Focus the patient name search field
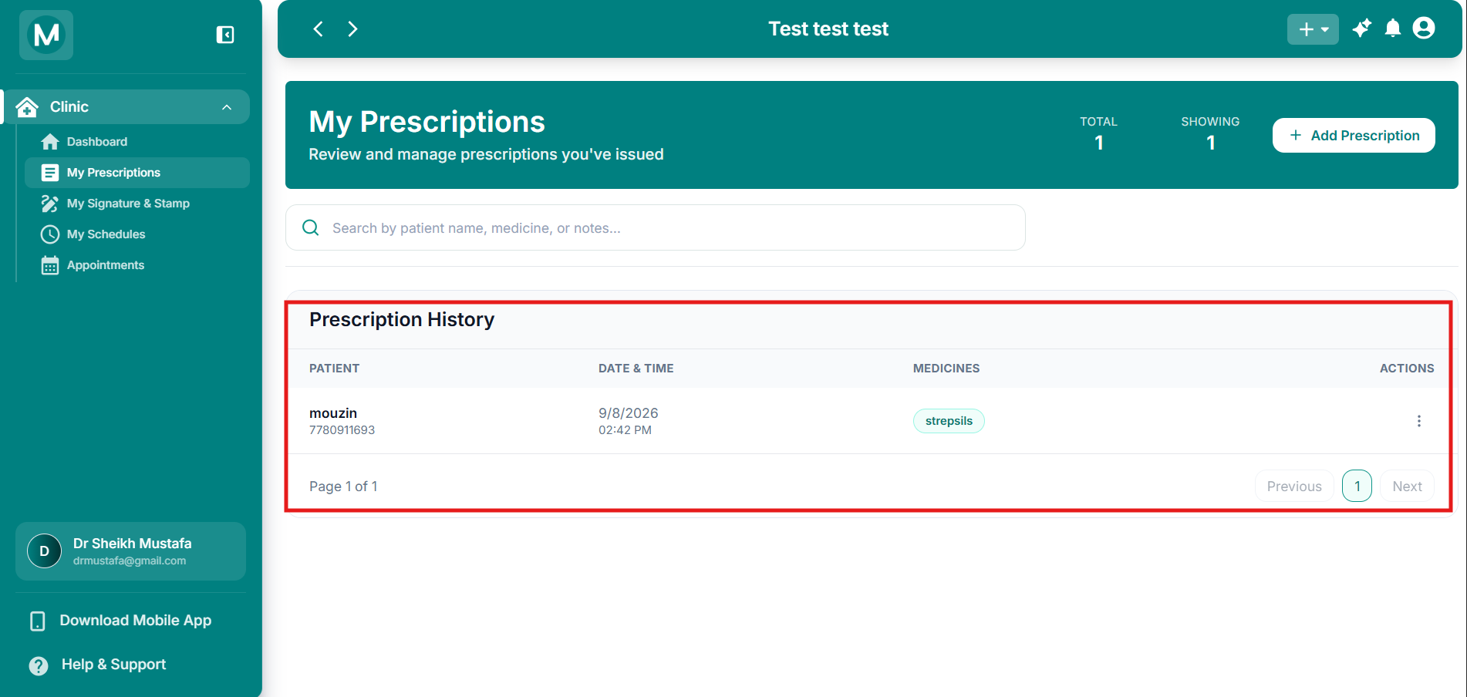 pos(655,227)
